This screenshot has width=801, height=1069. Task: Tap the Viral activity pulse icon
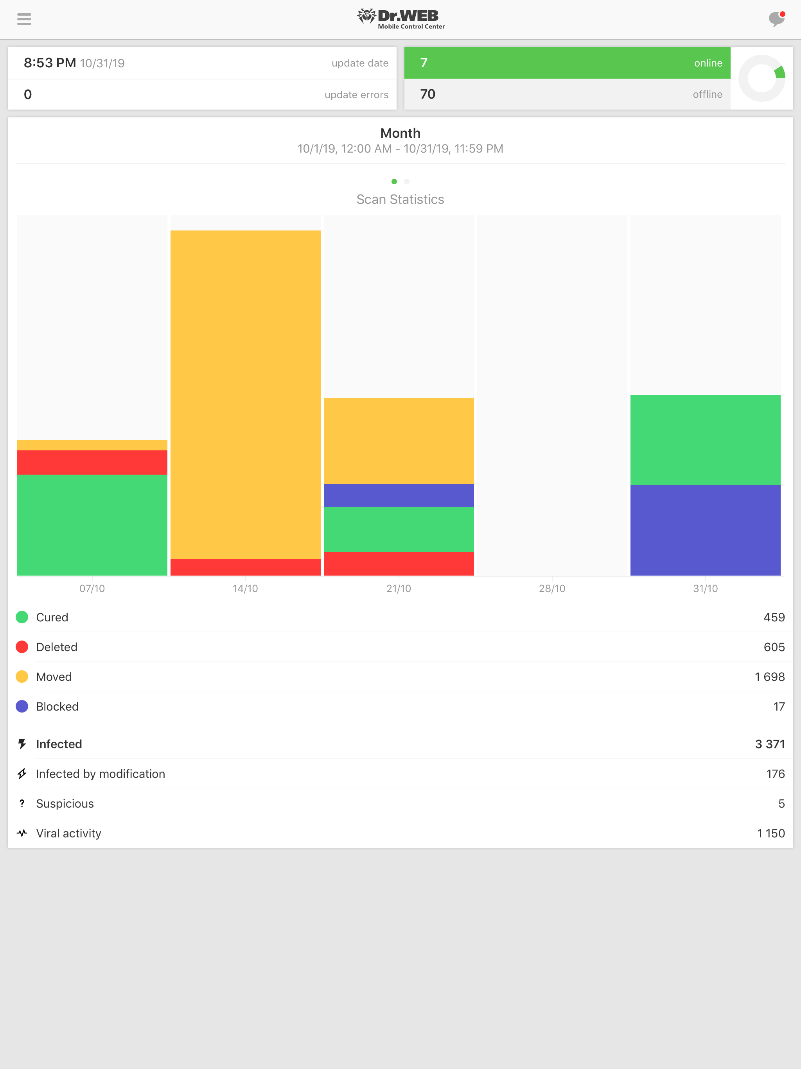22,833
